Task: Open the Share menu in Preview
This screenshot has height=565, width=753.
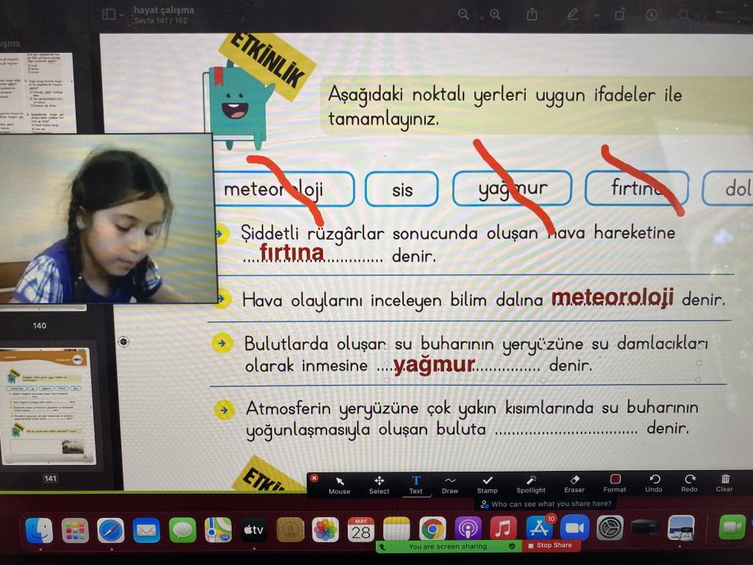Action: coord(532,15)
